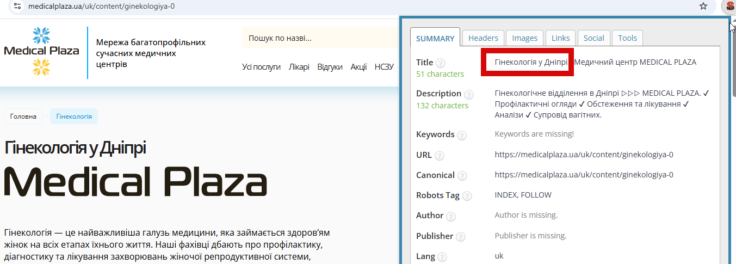Open the Links tab
The width and height of the screenshot is (736, 264).
[x=560, y=38]
